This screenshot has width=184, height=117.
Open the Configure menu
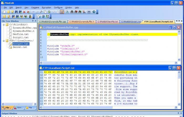coord(58,8)
